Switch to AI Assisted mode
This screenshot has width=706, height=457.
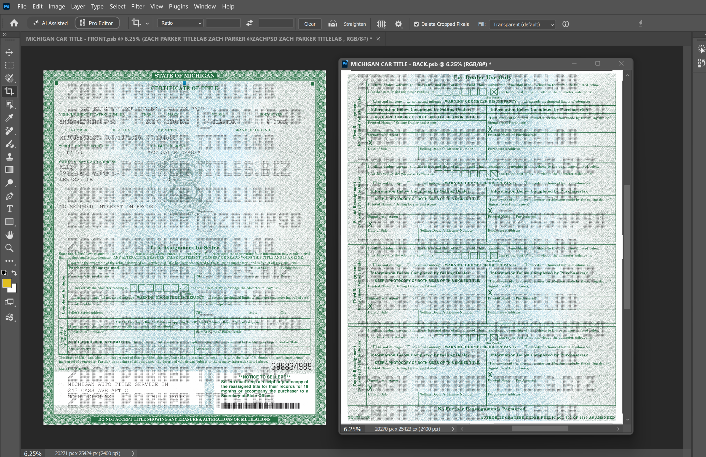point(50,23)
